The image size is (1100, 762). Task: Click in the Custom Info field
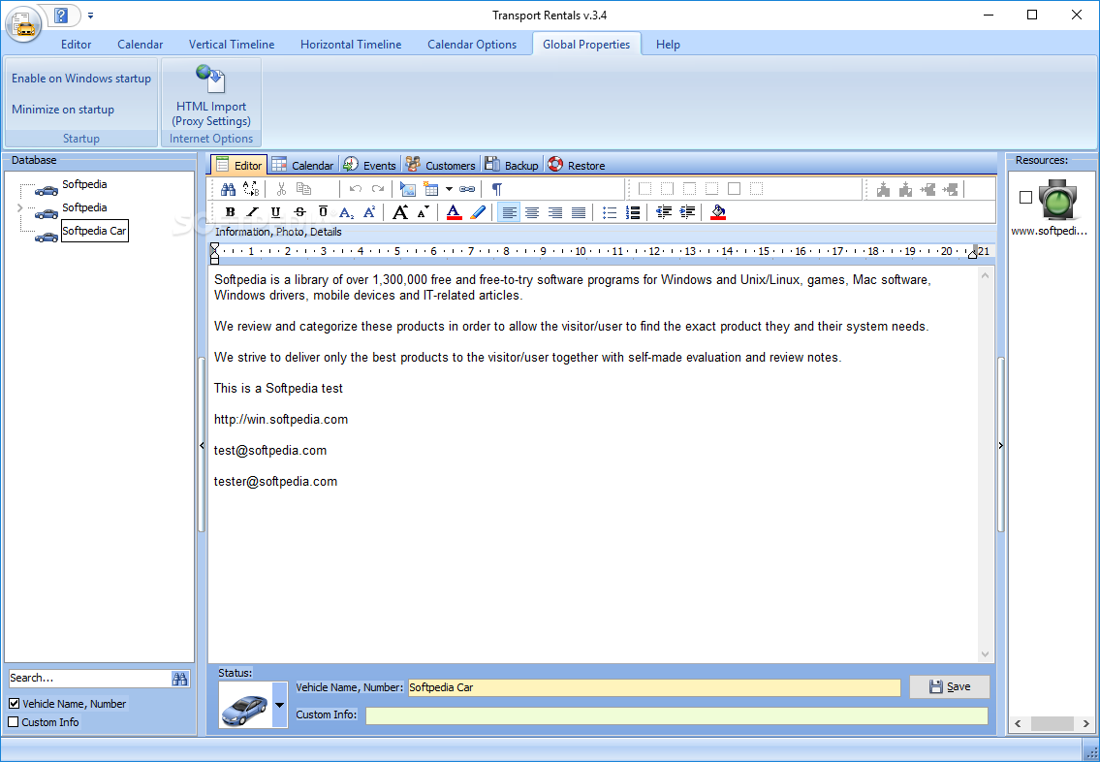(676, 715)
